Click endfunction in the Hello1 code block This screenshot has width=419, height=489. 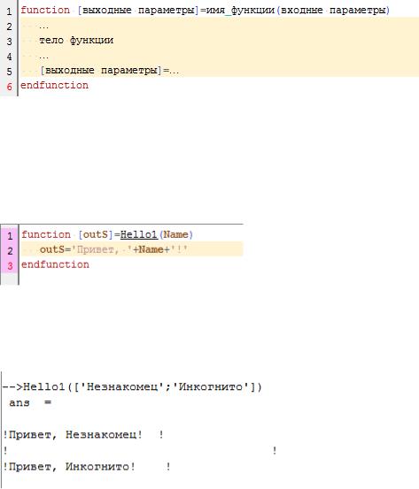55,264
